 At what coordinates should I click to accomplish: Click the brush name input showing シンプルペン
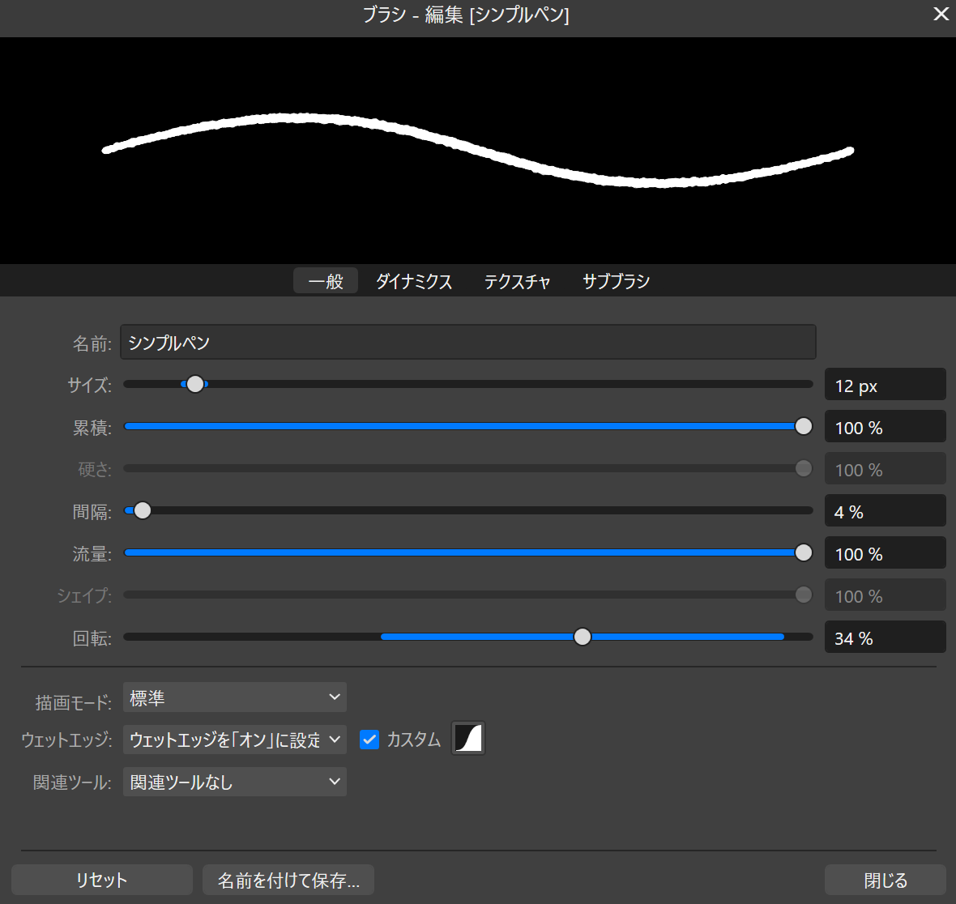[x=468, y=342]
